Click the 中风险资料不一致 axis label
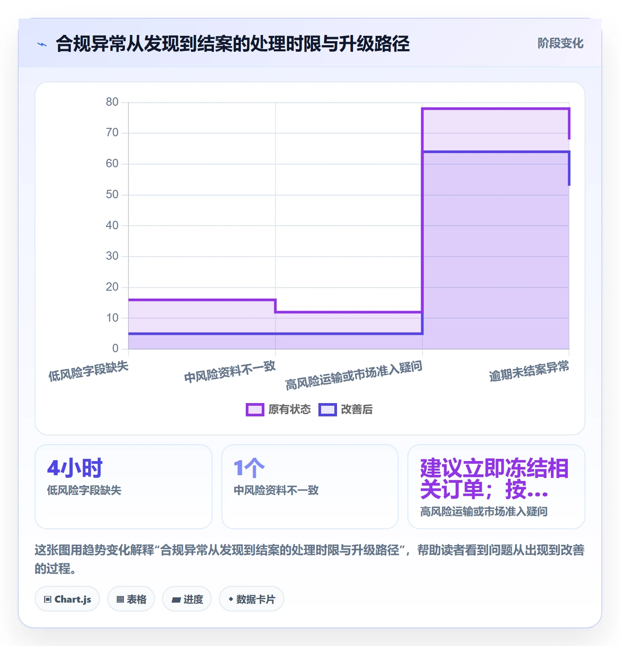 [x=230, y=372]
